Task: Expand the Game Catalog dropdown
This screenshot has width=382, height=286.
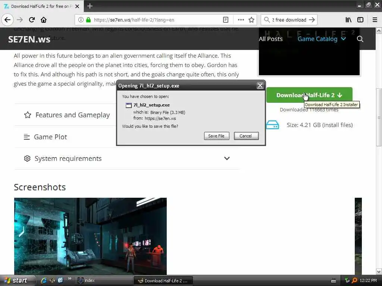Action: pyautogui.click(x=322, y=39)
